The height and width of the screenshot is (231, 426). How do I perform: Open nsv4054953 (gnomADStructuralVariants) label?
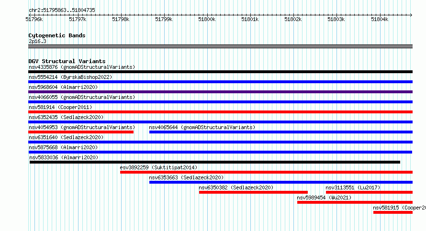coord(82,127)
